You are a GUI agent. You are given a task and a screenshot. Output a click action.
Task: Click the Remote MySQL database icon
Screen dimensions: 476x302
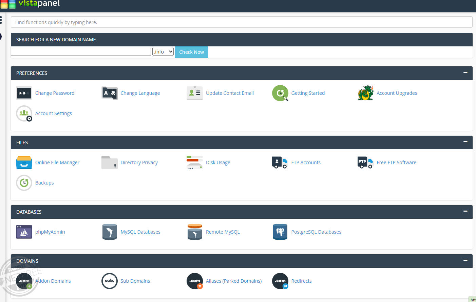click(x=194, y=232)
